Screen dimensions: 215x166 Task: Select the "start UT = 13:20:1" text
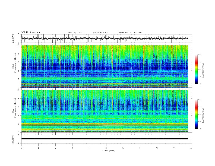point(131,33)
